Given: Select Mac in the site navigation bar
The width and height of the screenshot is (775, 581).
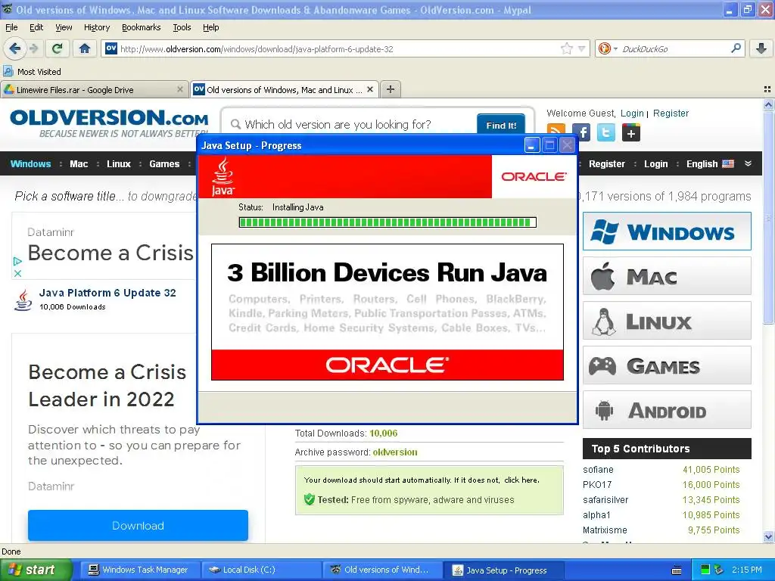Looking at the screenshot, I should pyautogui.click(x=79, y=164).
